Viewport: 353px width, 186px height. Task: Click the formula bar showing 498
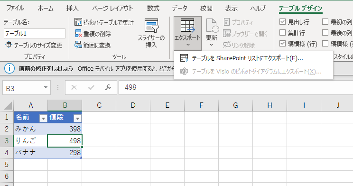click(x=236, y=87)
